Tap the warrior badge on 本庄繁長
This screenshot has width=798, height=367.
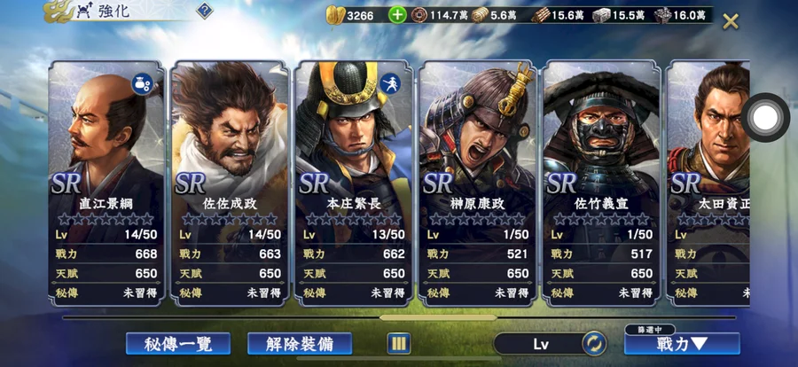(x=390, y=83)
